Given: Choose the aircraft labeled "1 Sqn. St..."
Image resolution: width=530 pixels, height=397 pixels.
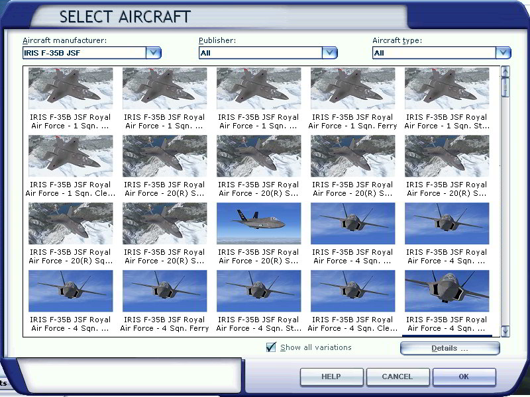Looking at the screenshot, I should [x=447, y=88].
